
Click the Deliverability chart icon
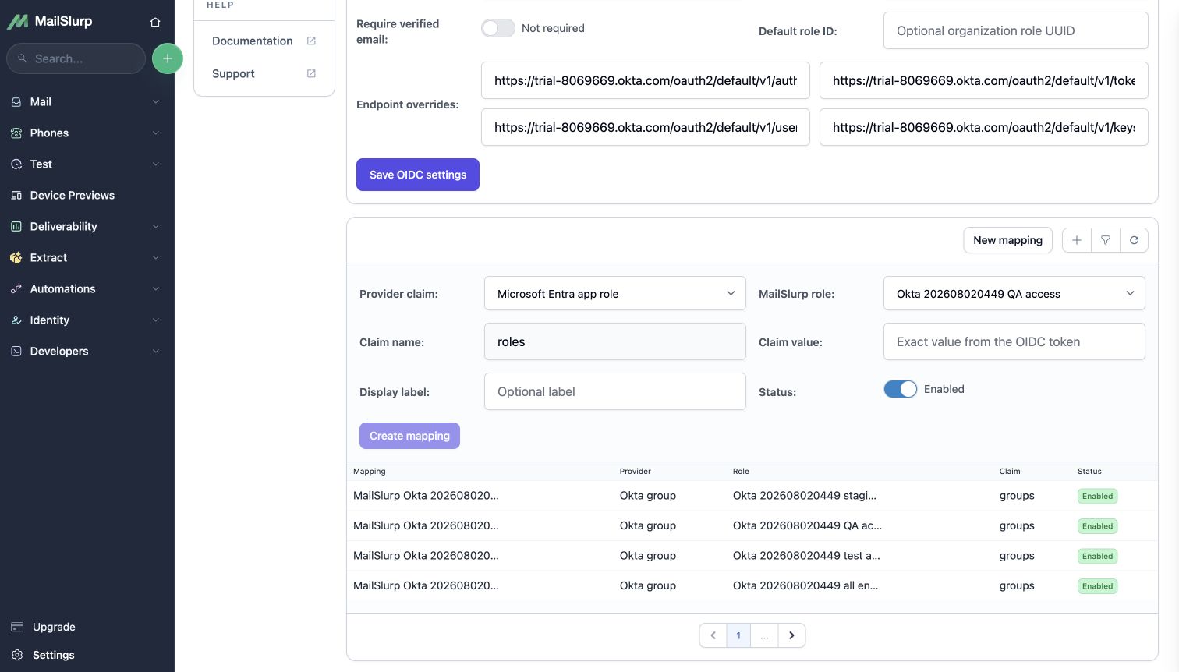16,226
